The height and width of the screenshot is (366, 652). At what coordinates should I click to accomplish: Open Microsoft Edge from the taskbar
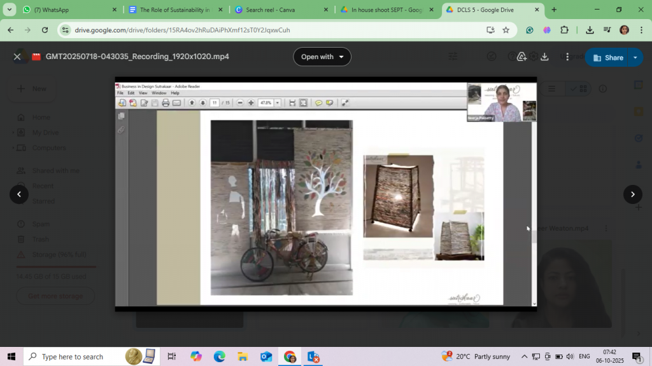tap(219, 356)
